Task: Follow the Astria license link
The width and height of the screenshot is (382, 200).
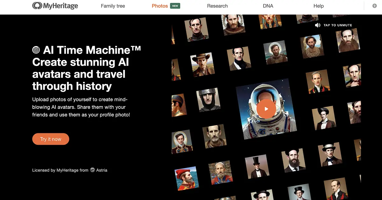Action: pyautogui.click(x=102, y=170)
